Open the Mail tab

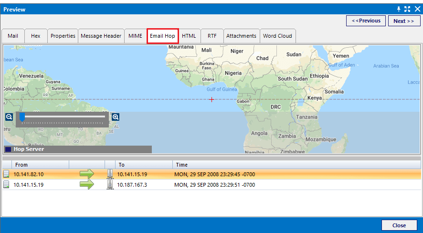[13, 36]
